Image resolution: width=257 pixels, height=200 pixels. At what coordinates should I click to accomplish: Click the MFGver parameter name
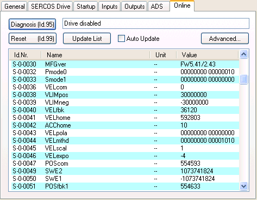(x=55, y=64)
